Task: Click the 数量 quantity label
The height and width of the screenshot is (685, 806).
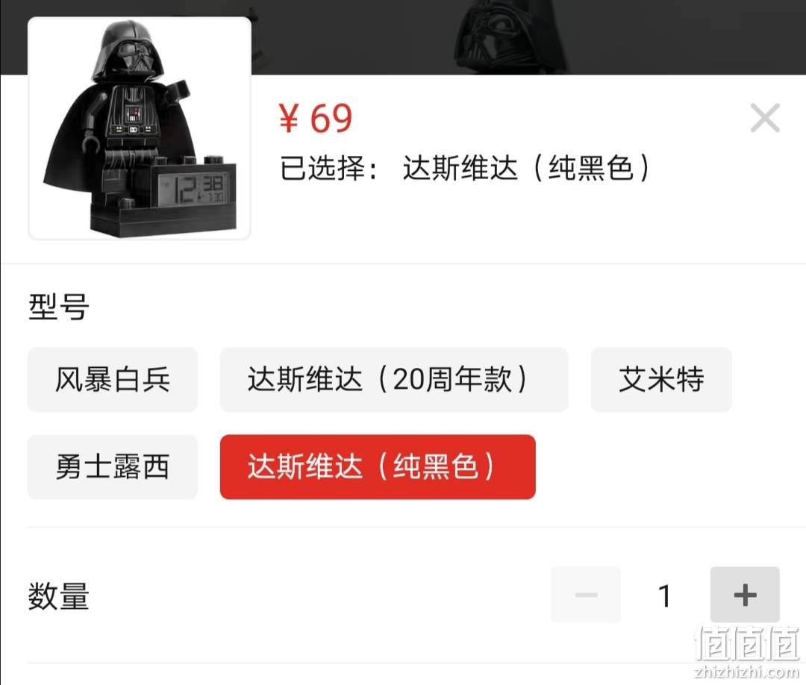Action: (x=59, y=596)
